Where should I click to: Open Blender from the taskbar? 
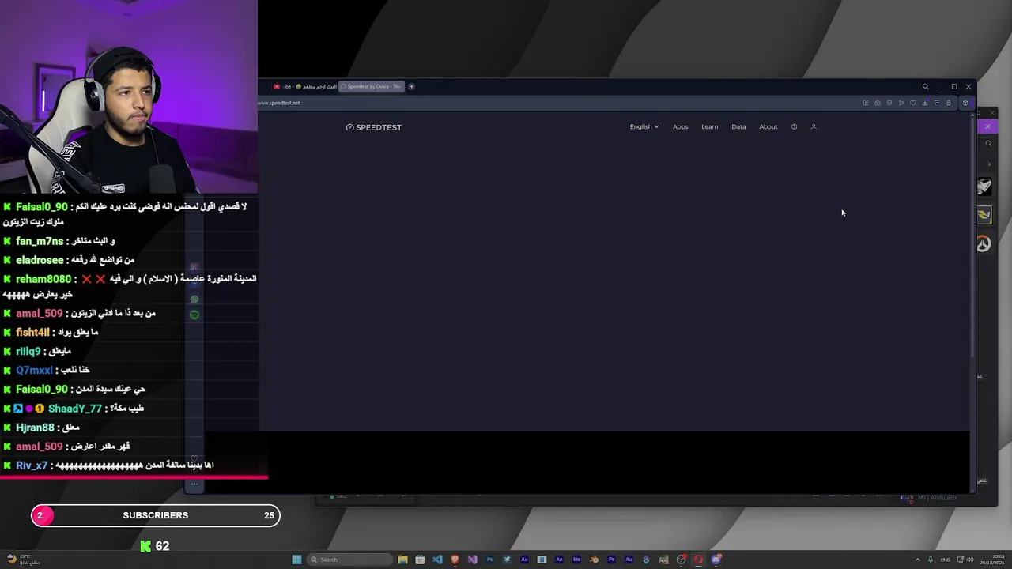coord(594,560)
